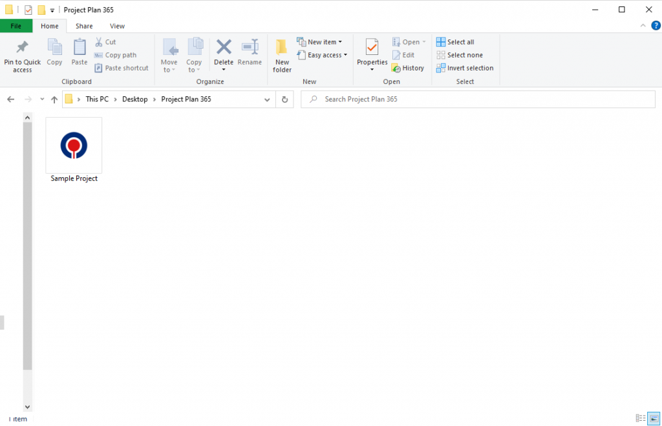This screenshot has height=426, width=662.
Task: Open History from the ribbon
Action: click(x=408, y=68)
